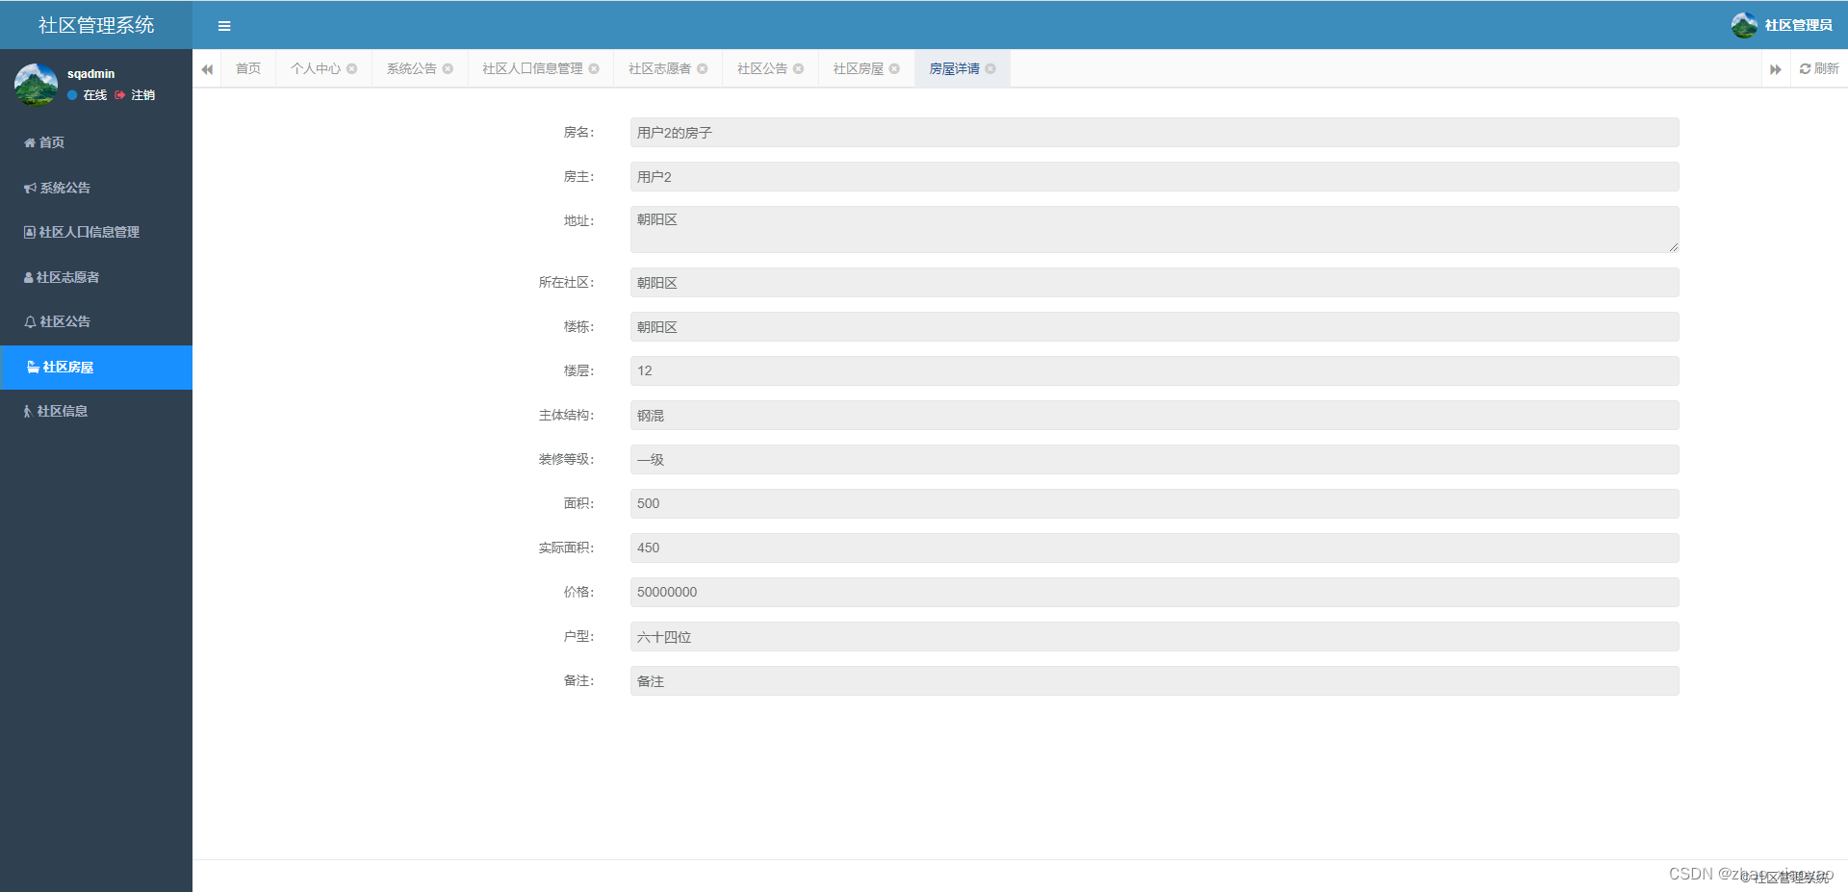Image resolution: width=1848 pixels, height=892 pixels.
Task: Open 首页 in the sidebar
Action: pyautogui.click(x=96, y=142)
